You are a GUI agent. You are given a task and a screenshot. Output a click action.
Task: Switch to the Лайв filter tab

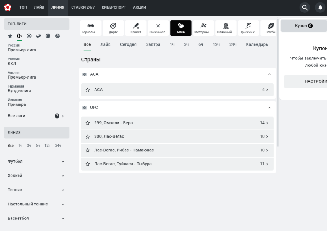[x=105, y=45]
